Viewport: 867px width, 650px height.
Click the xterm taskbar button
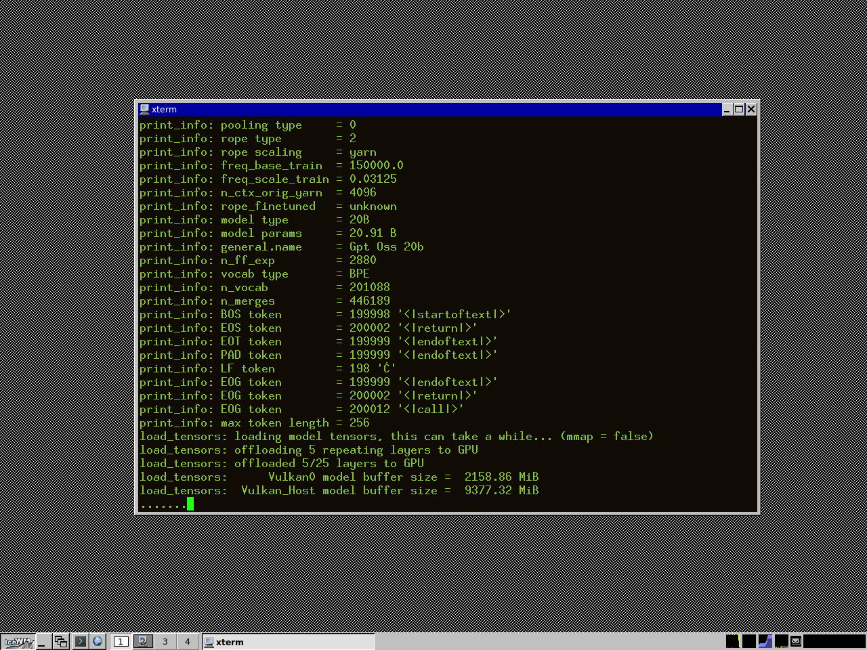tap(288, 641)
